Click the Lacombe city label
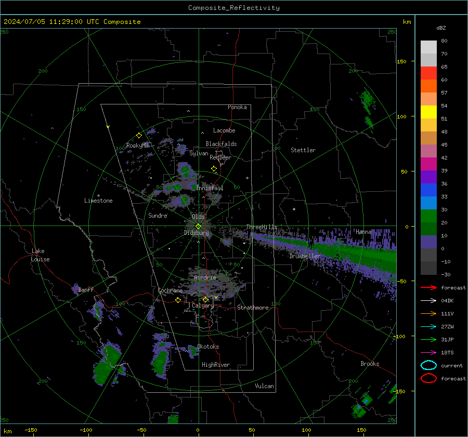 [224, 130]
